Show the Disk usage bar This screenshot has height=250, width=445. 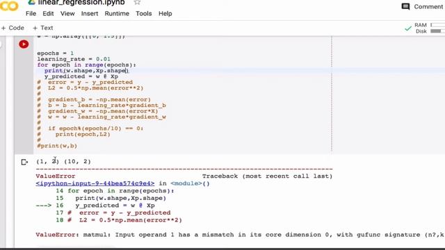click(x=437, y=31)
